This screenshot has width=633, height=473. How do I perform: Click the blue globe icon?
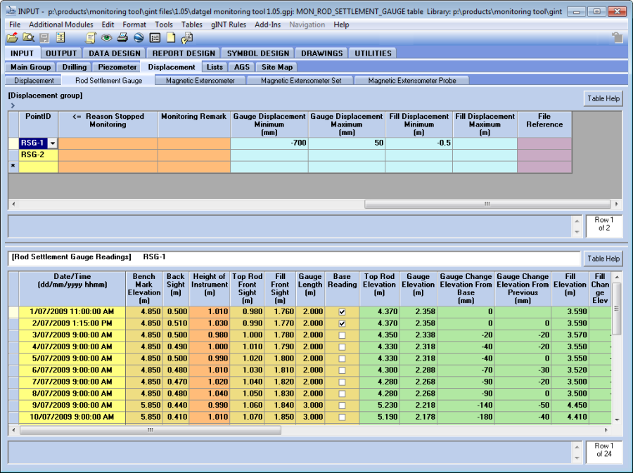[139, 38]
